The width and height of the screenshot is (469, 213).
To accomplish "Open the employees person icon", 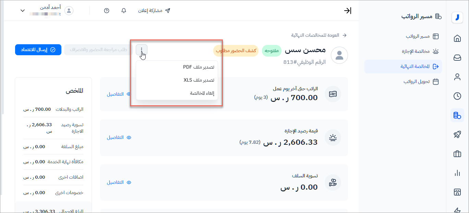I will click(x=457, y=77).
